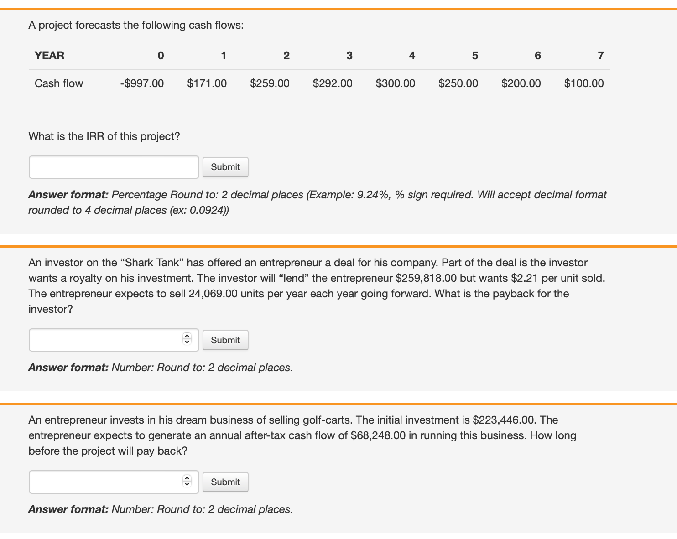The width and height of the screenshot is (677, 539).
Task: Click the text 'What is the IRR of this project?'
Action: pyautogui.click(x=104, y=136)
